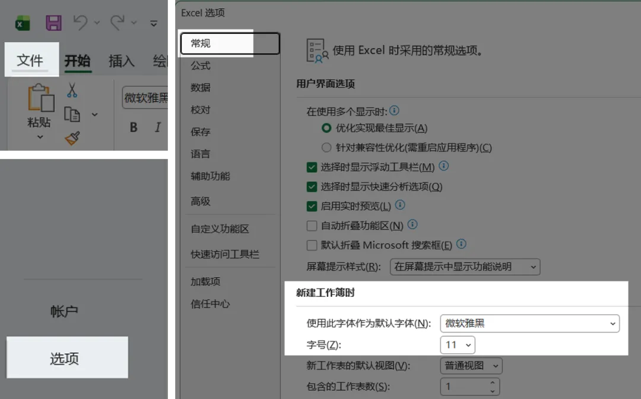The width and height of the screenshot is (641, 399).
Task: Select the 辅助功能 category
Action: click(x=210, y=176)
